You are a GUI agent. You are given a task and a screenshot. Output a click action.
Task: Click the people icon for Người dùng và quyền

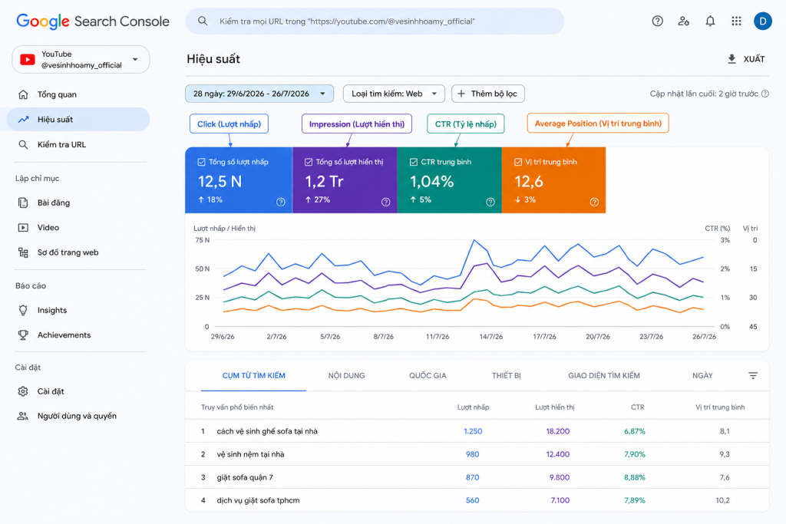[23, 416]
